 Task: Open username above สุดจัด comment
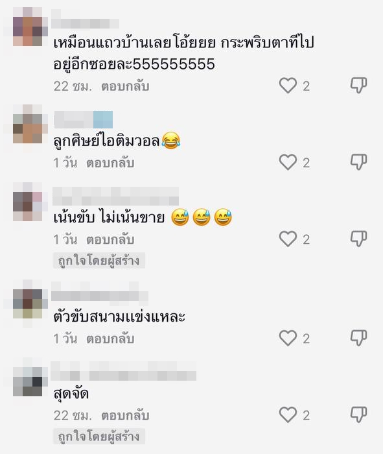(124, 371)
